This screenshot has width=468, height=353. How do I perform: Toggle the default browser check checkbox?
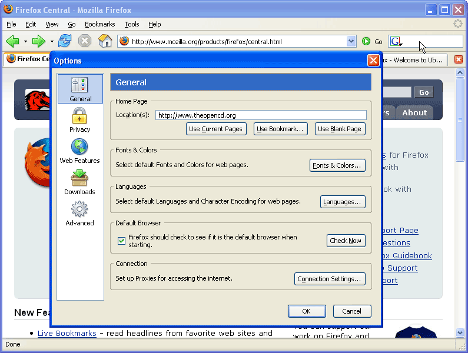click(x=122, y=241)
